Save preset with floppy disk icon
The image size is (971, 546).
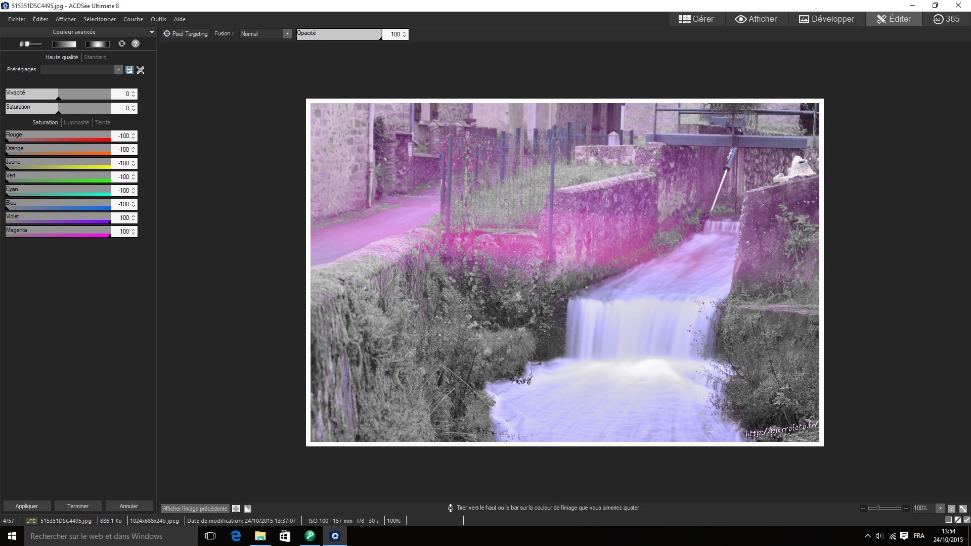tap(129, 70)
